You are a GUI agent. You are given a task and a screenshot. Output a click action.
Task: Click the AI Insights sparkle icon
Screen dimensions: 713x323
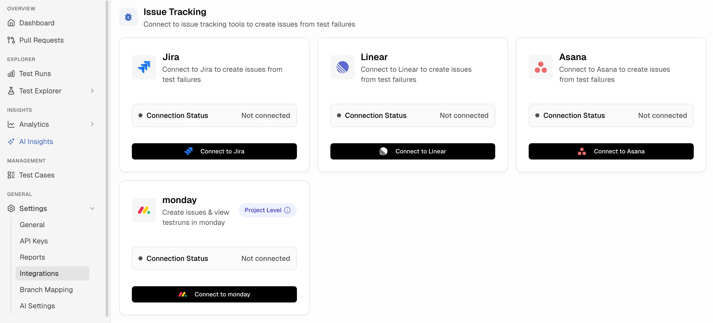point(11,141)
